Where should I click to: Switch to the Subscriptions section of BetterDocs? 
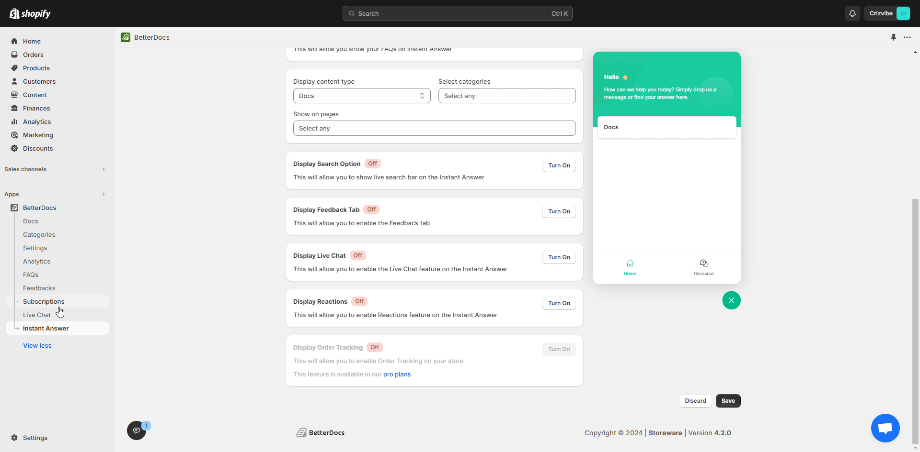point(44,301)
